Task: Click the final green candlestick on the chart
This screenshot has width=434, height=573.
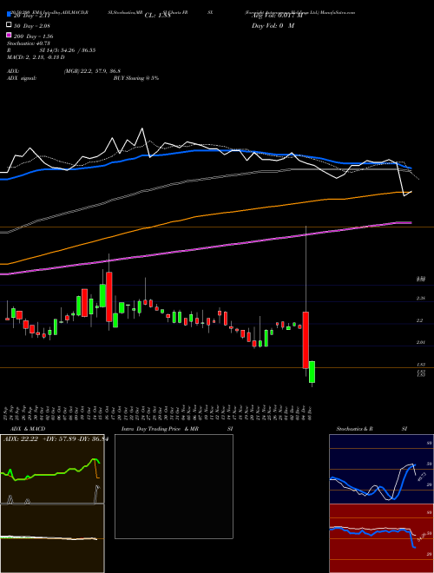Action: pyautogui.click(x=312, y=372)
